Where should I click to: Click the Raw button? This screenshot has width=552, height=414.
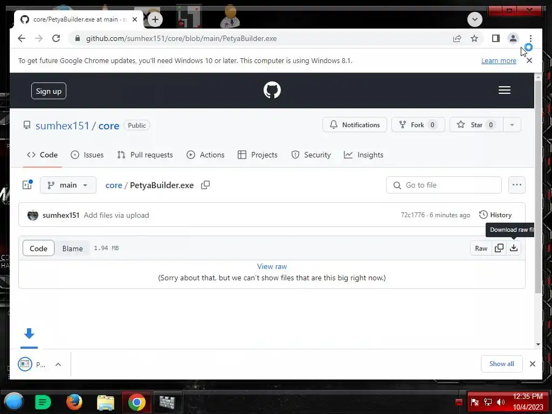point(481,248)
